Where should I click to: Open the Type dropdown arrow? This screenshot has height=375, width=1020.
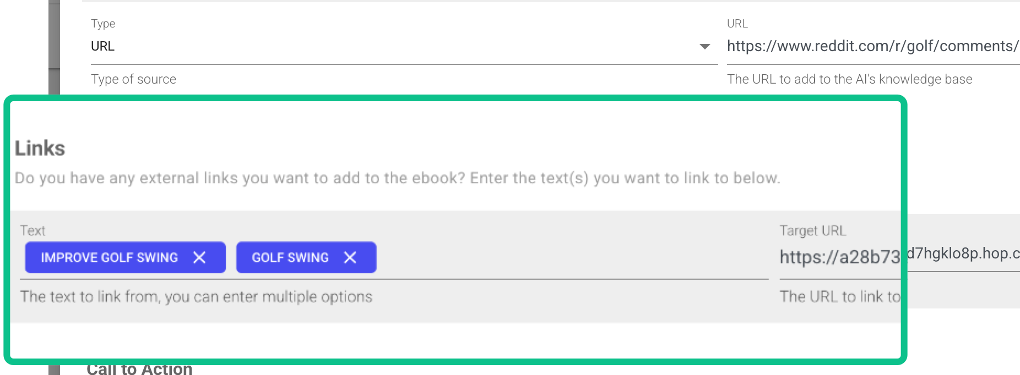click(x=704, y=47)
